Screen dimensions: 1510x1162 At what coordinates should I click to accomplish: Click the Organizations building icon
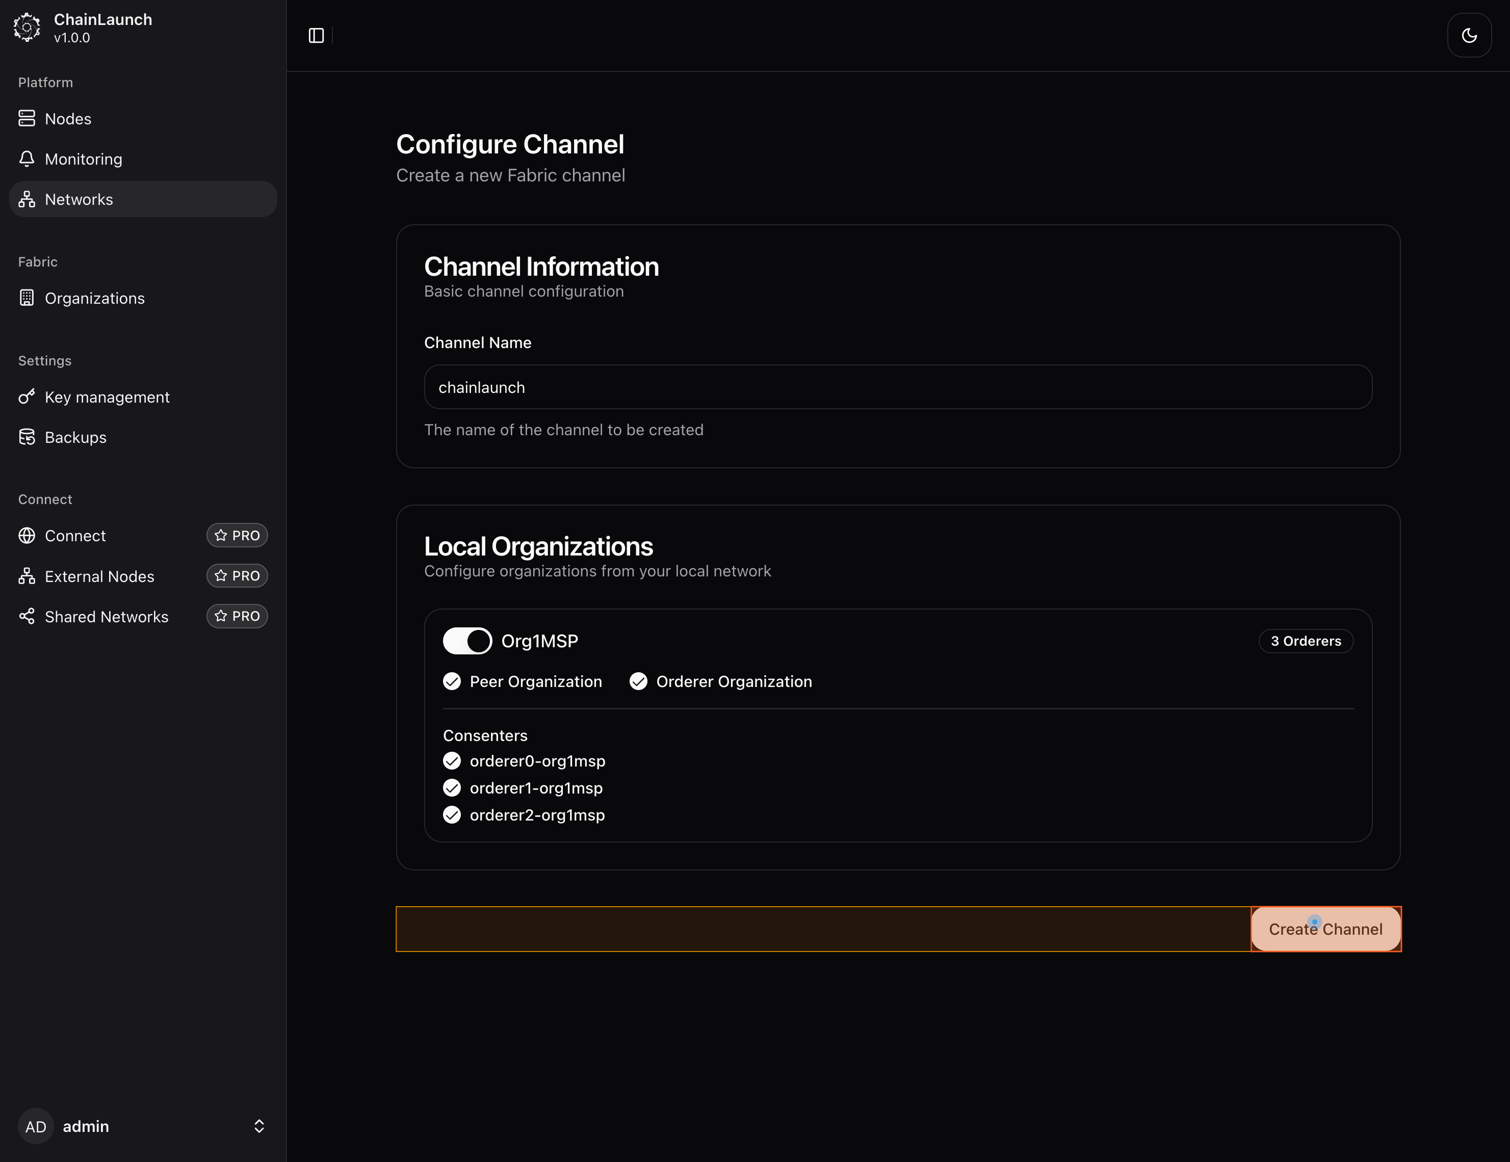(27, 298)
